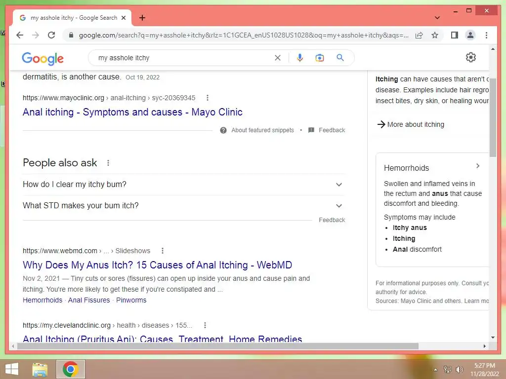Click the scroll-right arrow on horizontal scrollbar
506x379 pixels.
(485, 346)
